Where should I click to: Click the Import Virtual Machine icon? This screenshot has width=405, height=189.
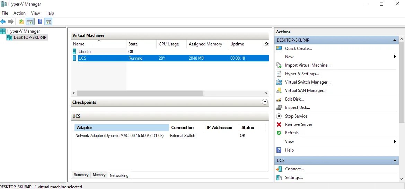click(x=279, y=65)
